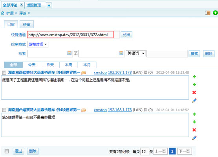Viewport: 218px width, 157px height.
Task: Delete first comment with red X icon
Action: coord(194,92)
